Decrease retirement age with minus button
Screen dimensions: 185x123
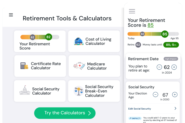click(x=159, y=67)
